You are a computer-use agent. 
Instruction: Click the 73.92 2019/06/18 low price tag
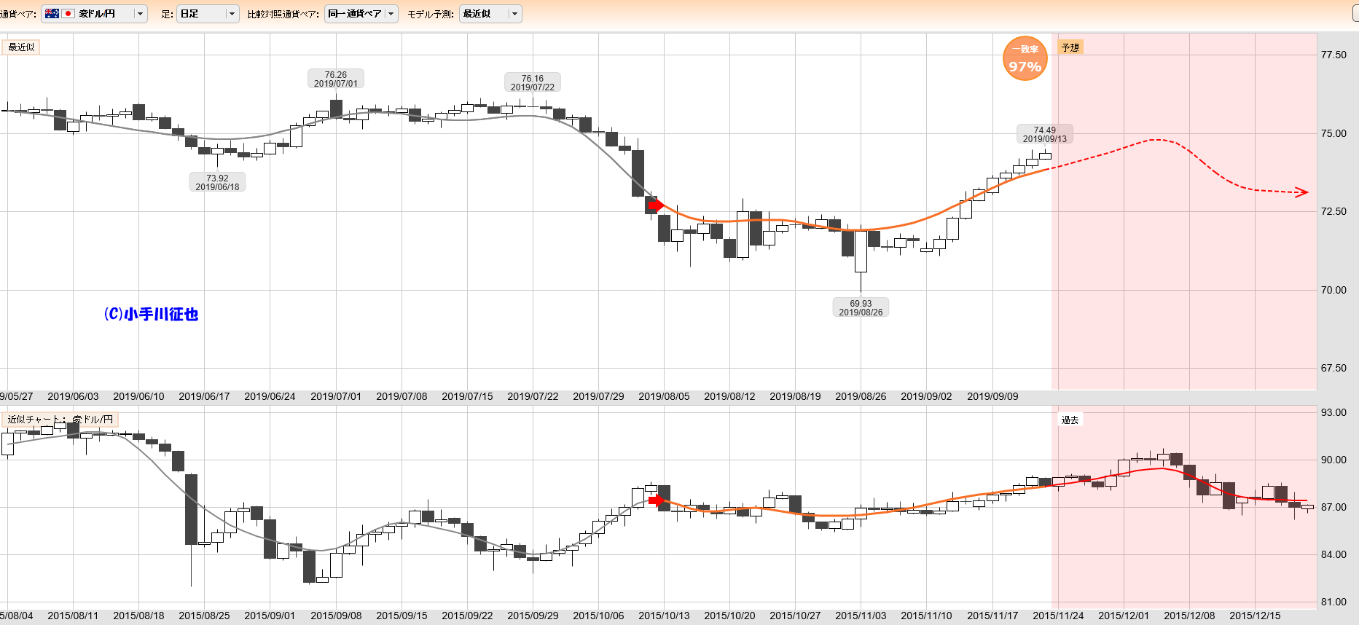click(x=217, y=182)
